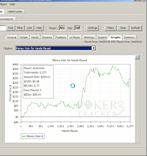
Task: Select the Full site button
Action: pyautogui.click(x=78, y=28)
